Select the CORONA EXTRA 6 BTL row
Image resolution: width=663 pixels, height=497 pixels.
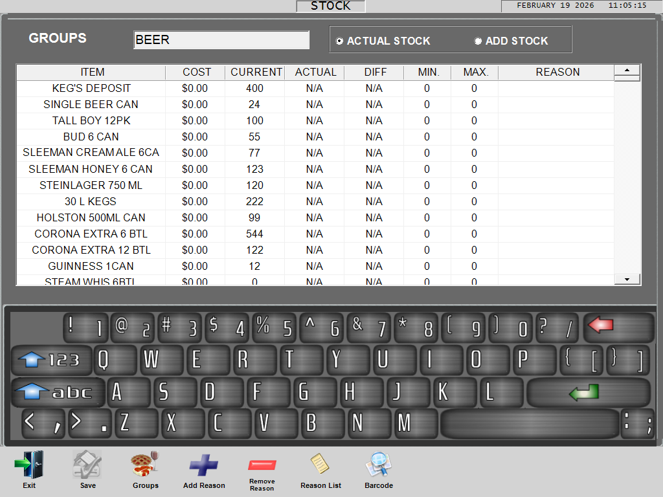91,234
